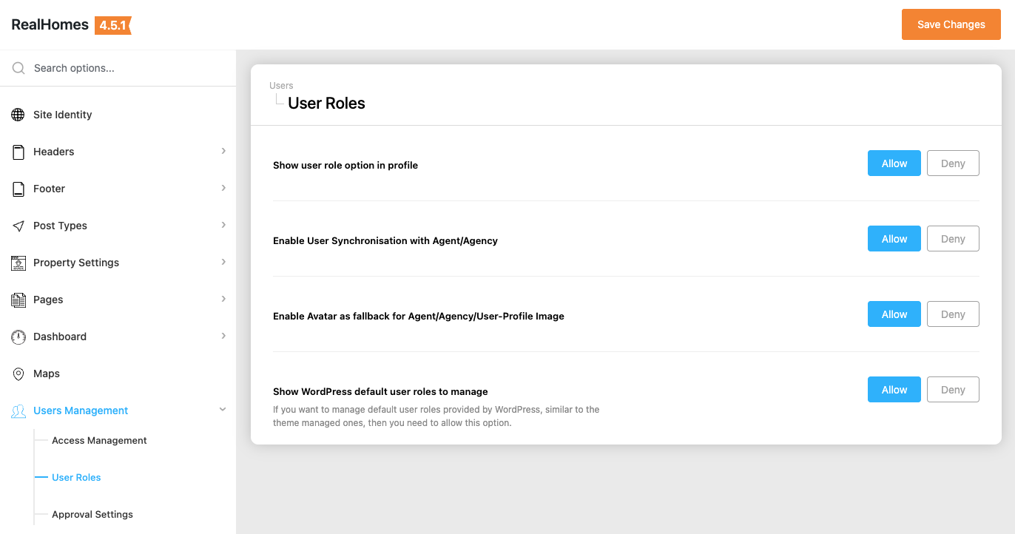1015x534 pixels.
Task: Deny showing WordPress default user roles
Action: 953,390
